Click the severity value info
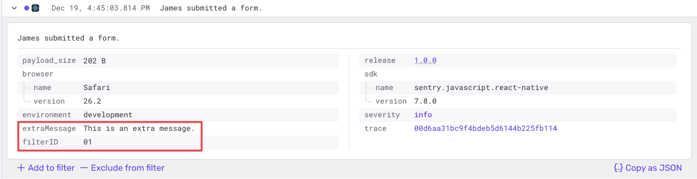Viewport: 697px width, 179px height. [423, 115]
